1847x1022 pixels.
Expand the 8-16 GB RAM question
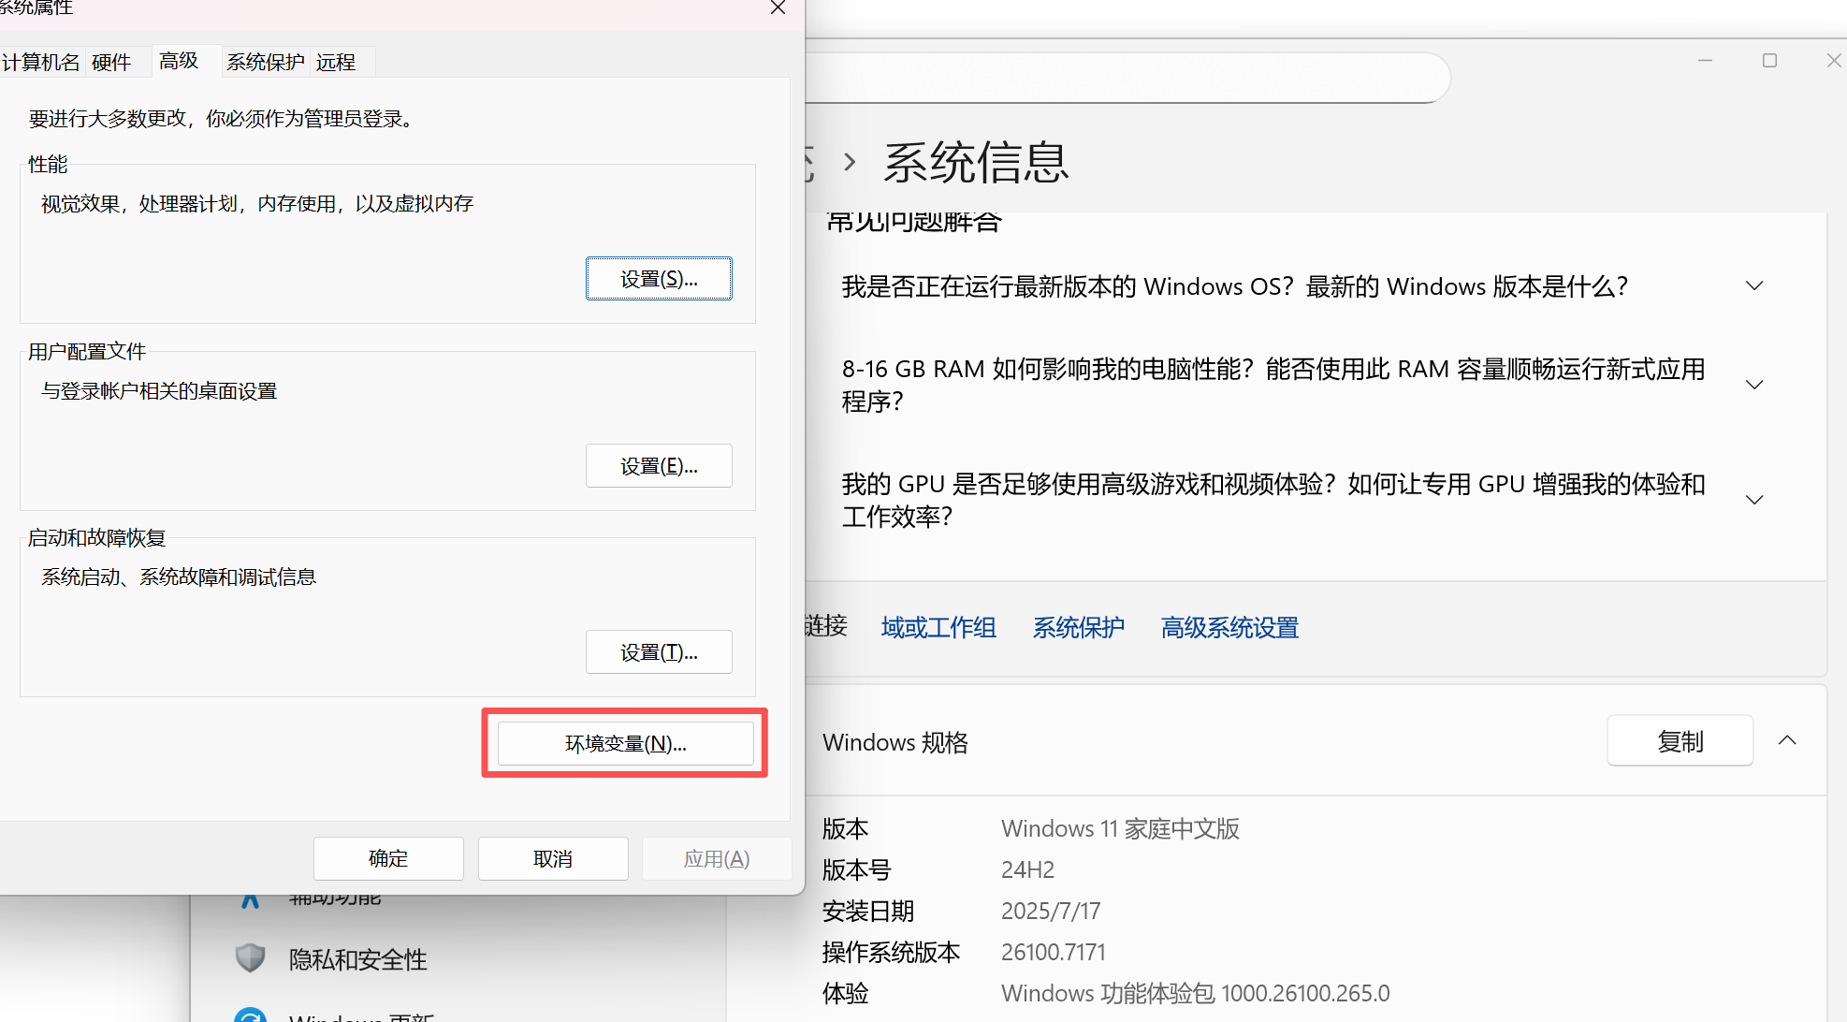(x=1753, y=384)
